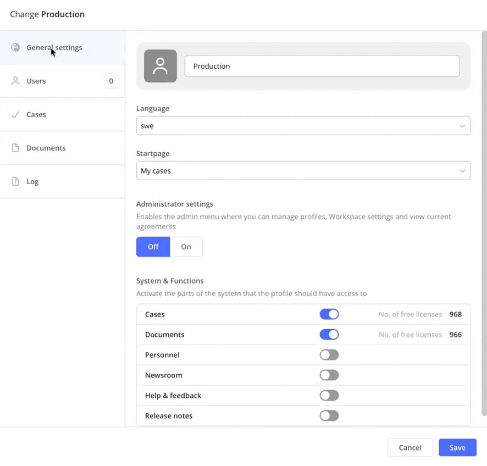The height and width of the screenshot is (466, 487).
Task: Click the Production profile name field
Action: click(x=322, y=66)
